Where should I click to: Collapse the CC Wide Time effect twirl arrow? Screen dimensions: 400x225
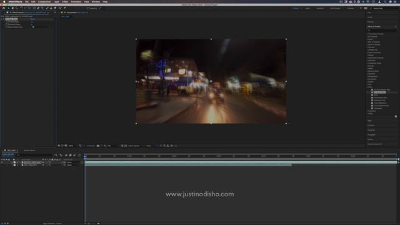coord(2,19)
